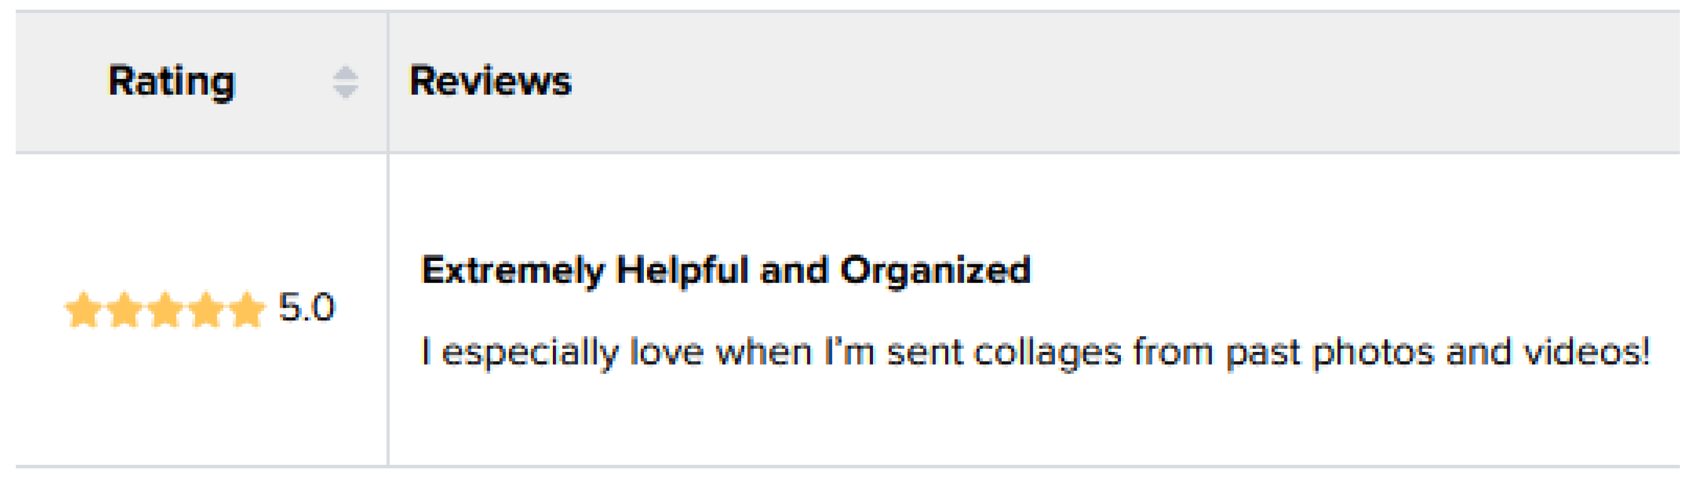This screenshot has height=477, width=1688.
Task: Select the fourth gold star in rating
Action: [206, 309]
